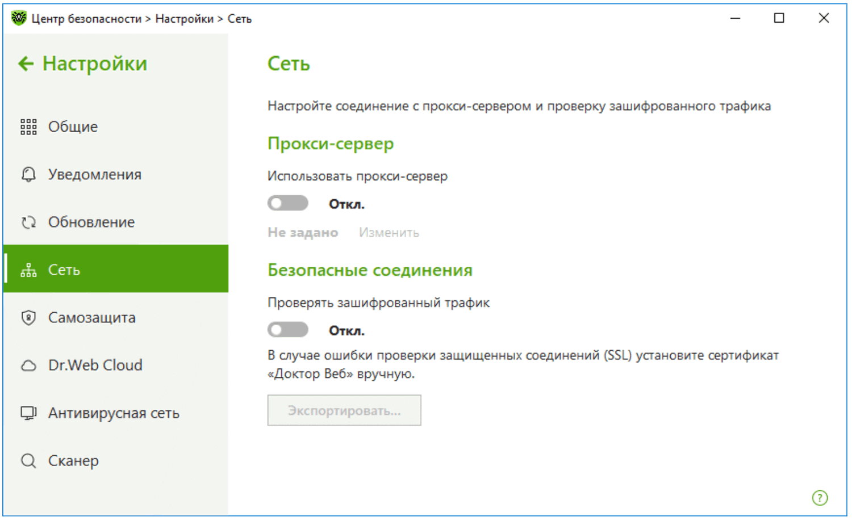Click the cloud icon beside Dr.Web Cloud

tap(28, 365)
